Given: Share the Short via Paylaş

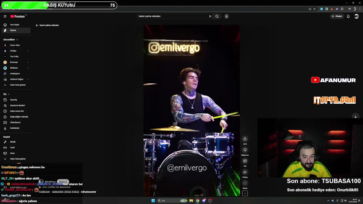Looking at the screenshot, I should [245, 172].
